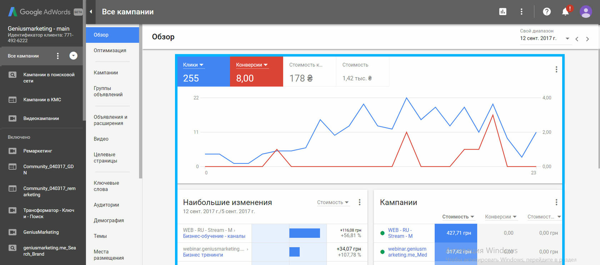The image size is (600, 265).
Task: Open the Демография menu item
Action: point(109,220)
